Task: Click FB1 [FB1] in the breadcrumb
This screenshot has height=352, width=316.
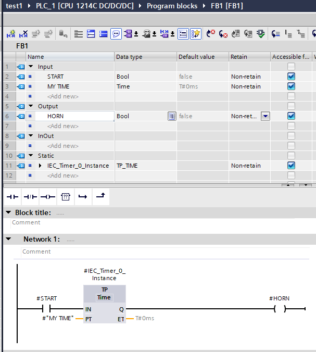Action: pos(227,6)
